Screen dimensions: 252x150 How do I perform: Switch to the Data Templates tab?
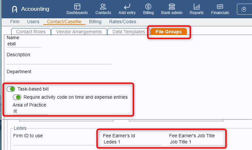[129, 32]
